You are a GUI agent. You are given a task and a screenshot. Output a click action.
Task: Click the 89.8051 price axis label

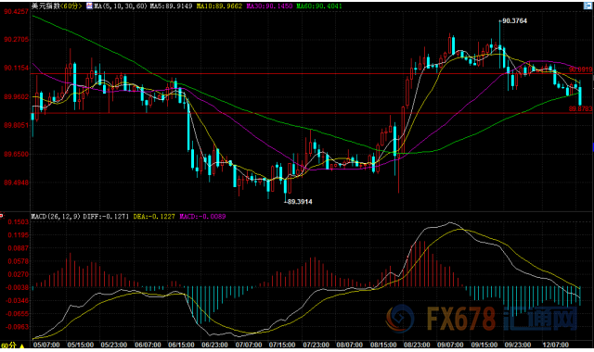point(16,125)
